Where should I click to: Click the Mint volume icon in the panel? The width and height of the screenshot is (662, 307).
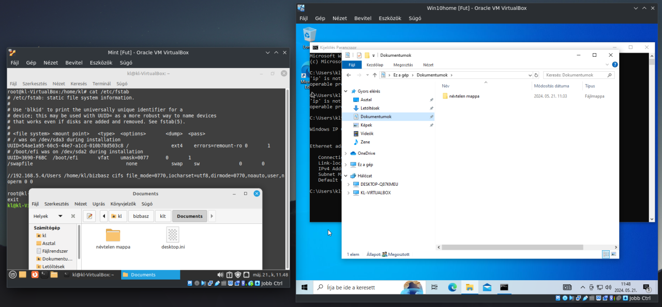click(220, 274)
